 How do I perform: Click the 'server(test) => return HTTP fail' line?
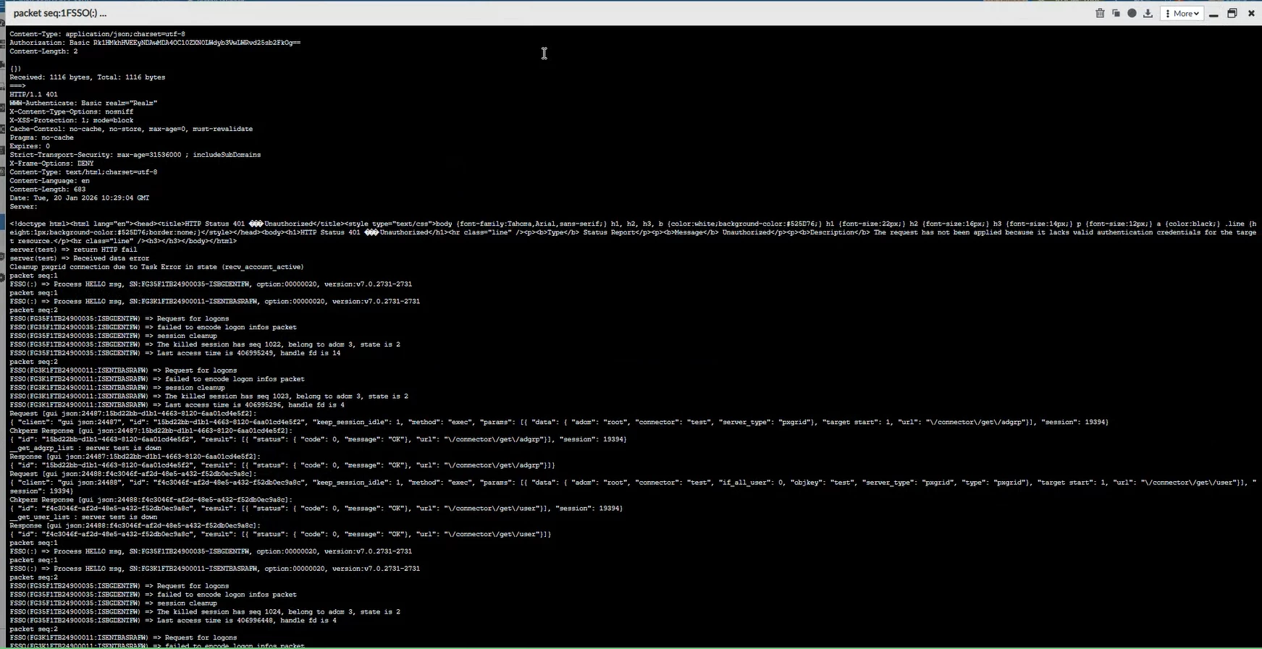[x=73, y=250]
